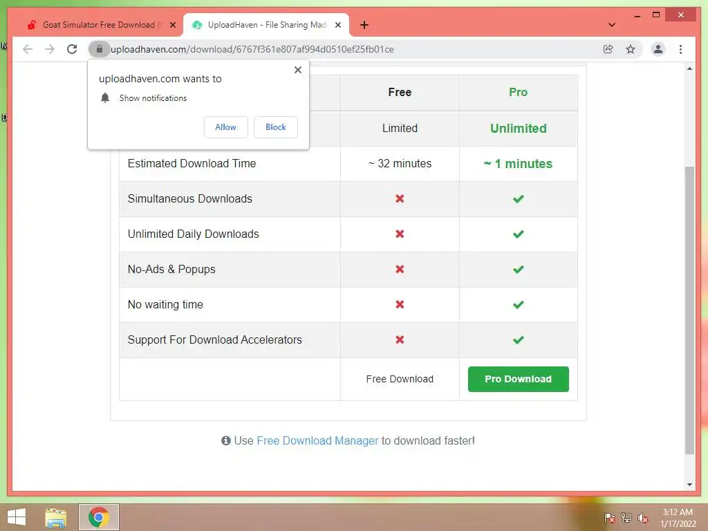Open Chrome's three-dot menu

pyautogui.click(x=680, y=49)
